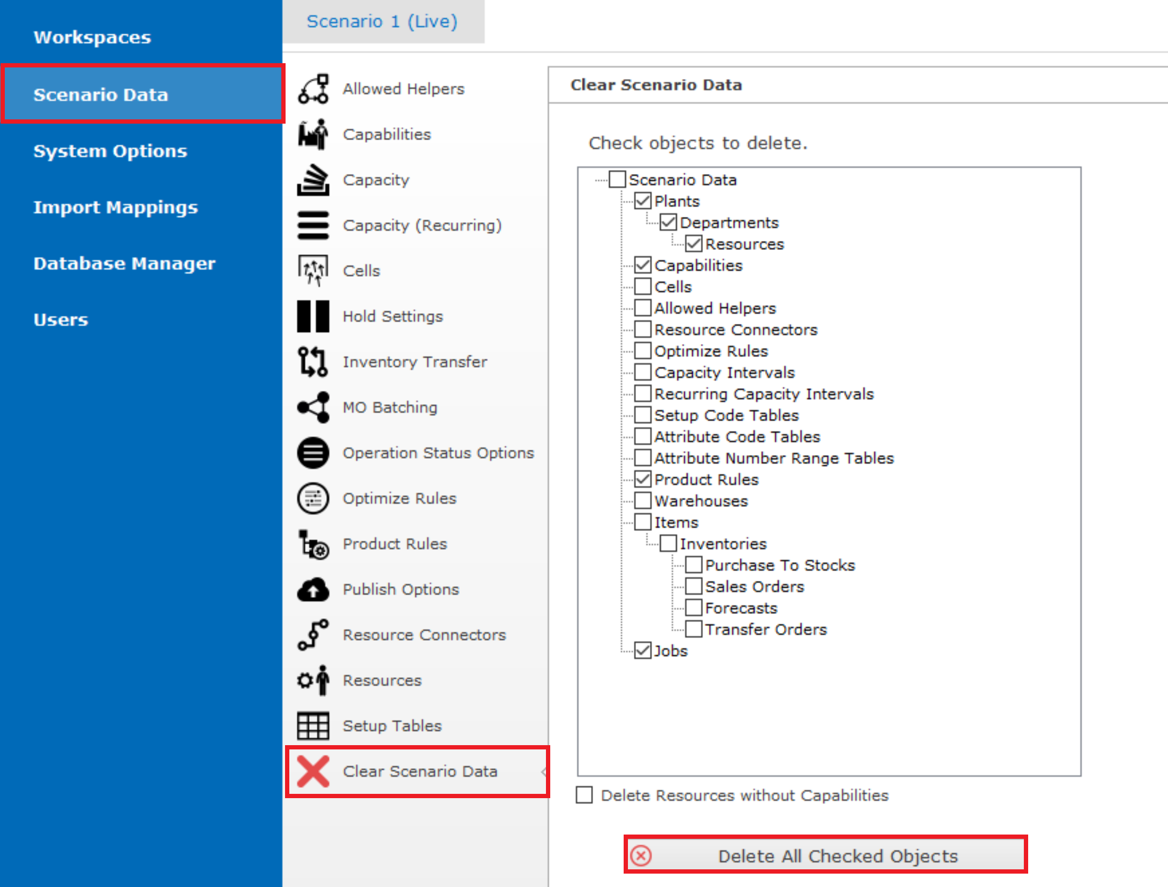Uncheck the Departments checkbox
The width and height of the screenshot is (1168, 887).
point(668,222)
